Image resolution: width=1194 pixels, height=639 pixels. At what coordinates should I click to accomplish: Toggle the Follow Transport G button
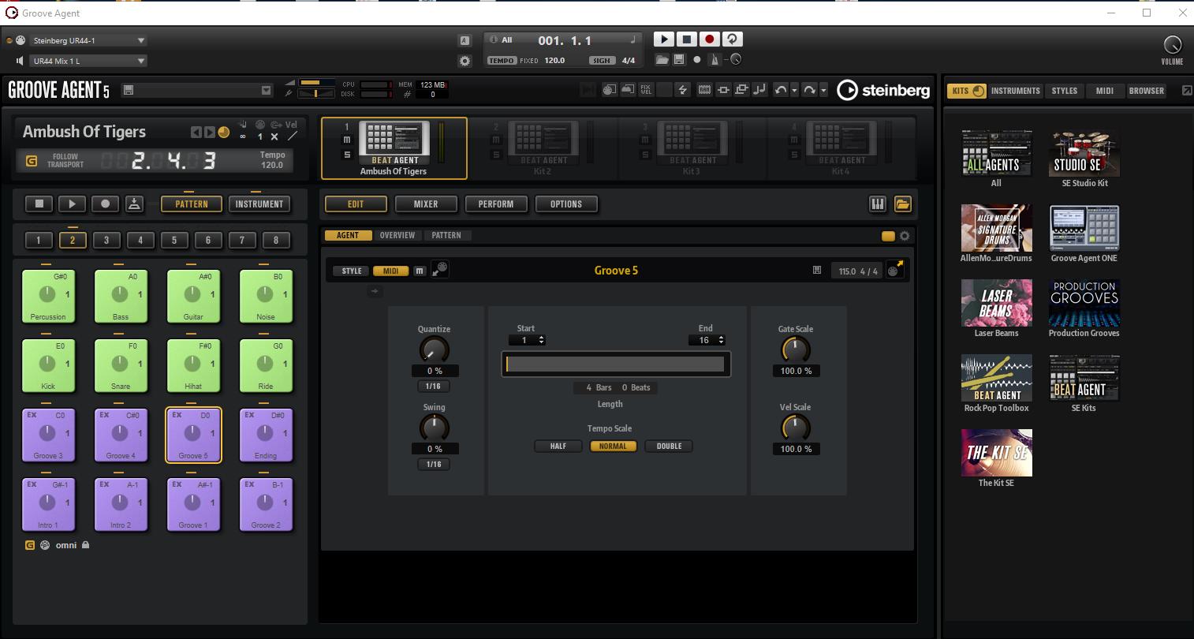tap(32, 161)
